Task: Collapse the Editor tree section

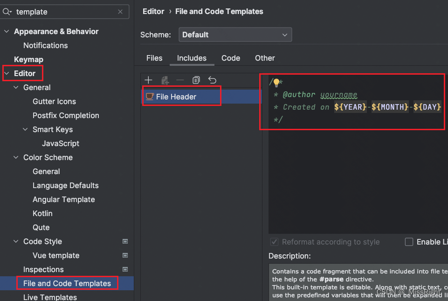Action: point(7,73)
